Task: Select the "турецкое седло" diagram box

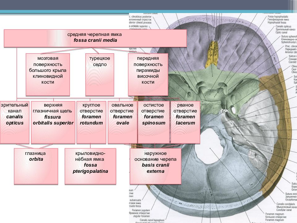Action: tap(100, 75)
